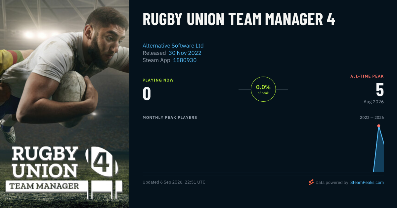Select the Rugby Union Team Manager 4 title
The width and height of the screenshot is (397, 208).
[x=239, y=19]
